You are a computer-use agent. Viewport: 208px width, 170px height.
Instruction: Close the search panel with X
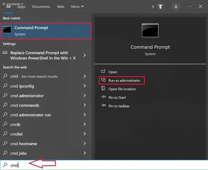(x=200, y=6)
